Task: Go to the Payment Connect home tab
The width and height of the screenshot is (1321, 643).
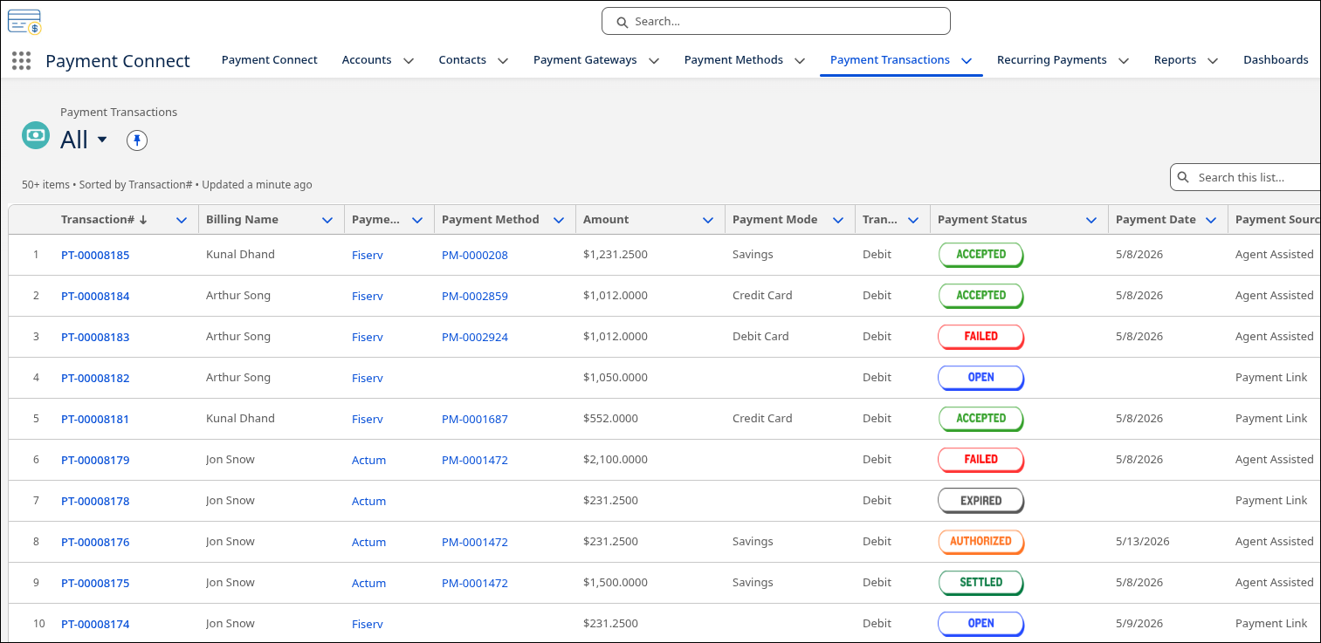Action: (270, 60)
